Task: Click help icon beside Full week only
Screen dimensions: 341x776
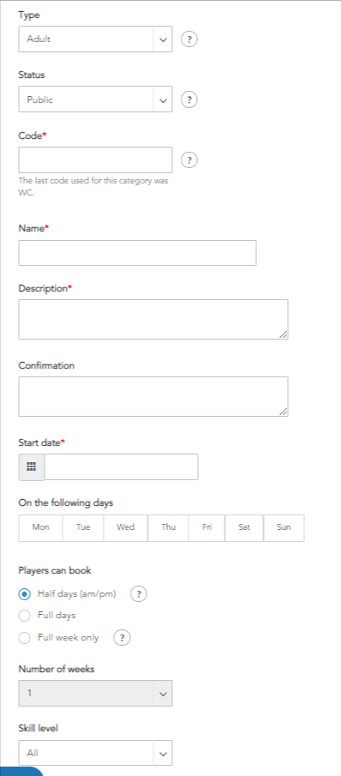Action: click(122, 638)
